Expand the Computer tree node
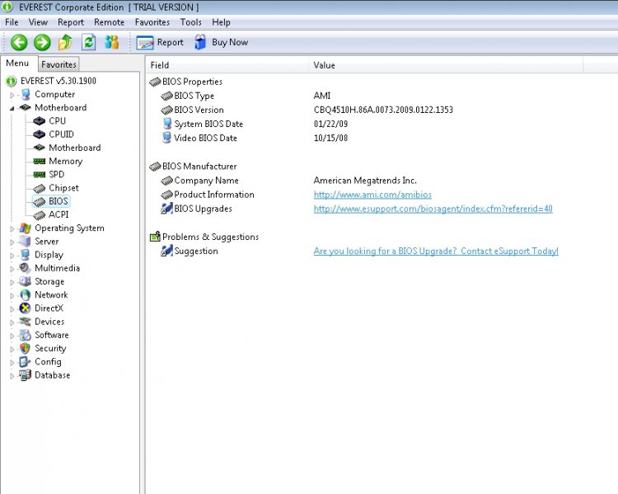Viewport: 618px width, 494px height. pos(12,95)
